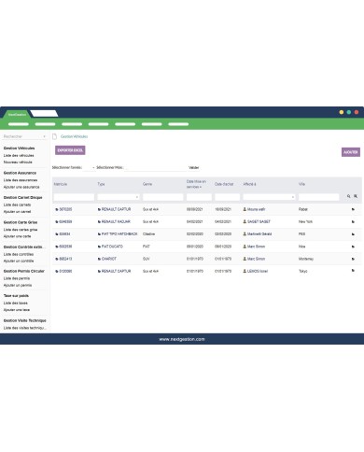Click document icon beside Gestion Véhicules title
The height and width of the screenshot is (452, 364).
(x=54, y=136)
